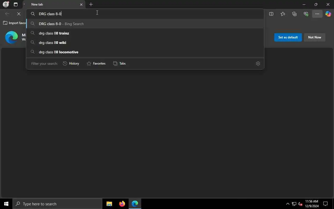Click Import favorites in the favorites bar
The image size is (334, 209).
pos(15,23)
